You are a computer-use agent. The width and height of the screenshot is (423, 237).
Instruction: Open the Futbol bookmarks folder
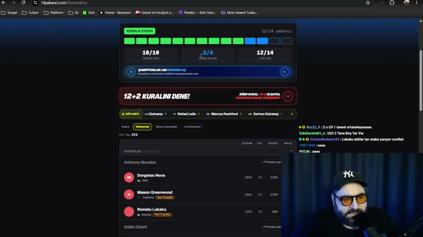click(30, 13)
